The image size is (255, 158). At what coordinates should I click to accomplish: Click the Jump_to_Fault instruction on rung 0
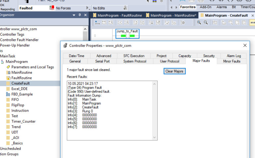coord(127,33)
